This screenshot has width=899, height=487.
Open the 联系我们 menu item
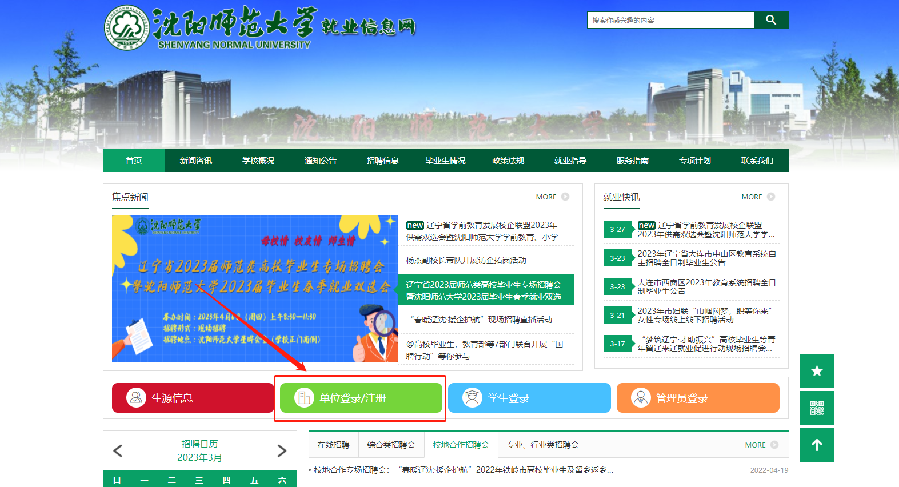pos(757,161)
